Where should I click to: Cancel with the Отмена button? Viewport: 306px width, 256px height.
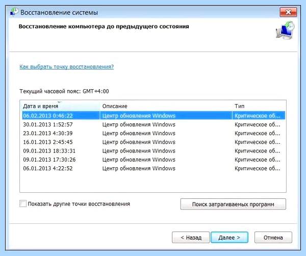point(273,237)
